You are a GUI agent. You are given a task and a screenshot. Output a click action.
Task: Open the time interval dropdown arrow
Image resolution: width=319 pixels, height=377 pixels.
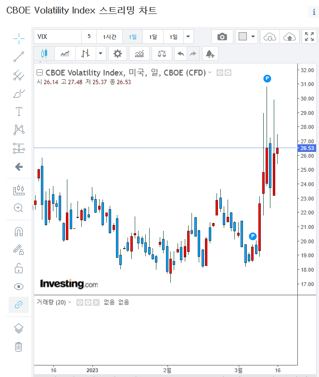pyautogui.click(x=189, y=37)
